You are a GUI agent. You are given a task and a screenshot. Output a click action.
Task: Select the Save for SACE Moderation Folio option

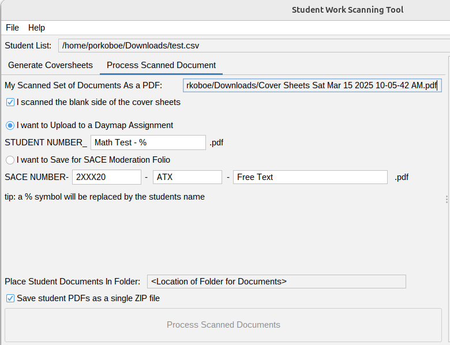[x=10, y=160]
